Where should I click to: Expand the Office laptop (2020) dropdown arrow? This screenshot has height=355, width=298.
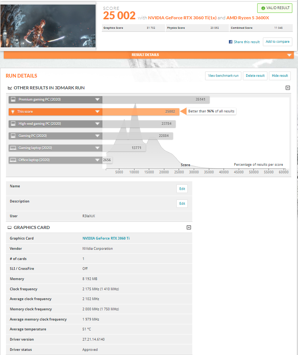97,160
